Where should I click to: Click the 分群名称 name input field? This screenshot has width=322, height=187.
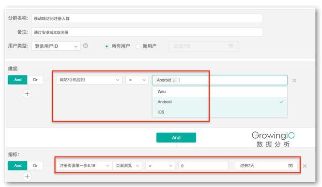pos(147,18)
